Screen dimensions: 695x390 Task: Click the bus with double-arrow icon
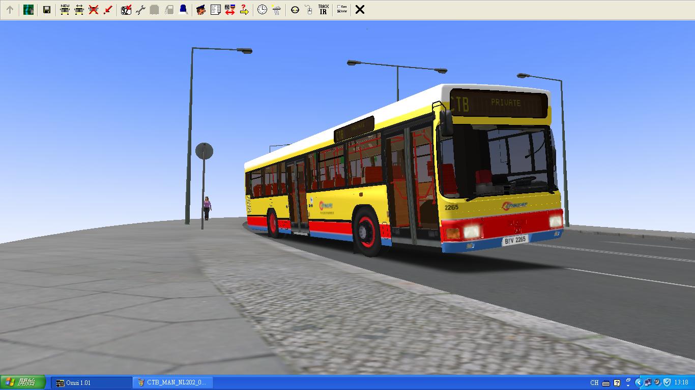pos(79,10)
